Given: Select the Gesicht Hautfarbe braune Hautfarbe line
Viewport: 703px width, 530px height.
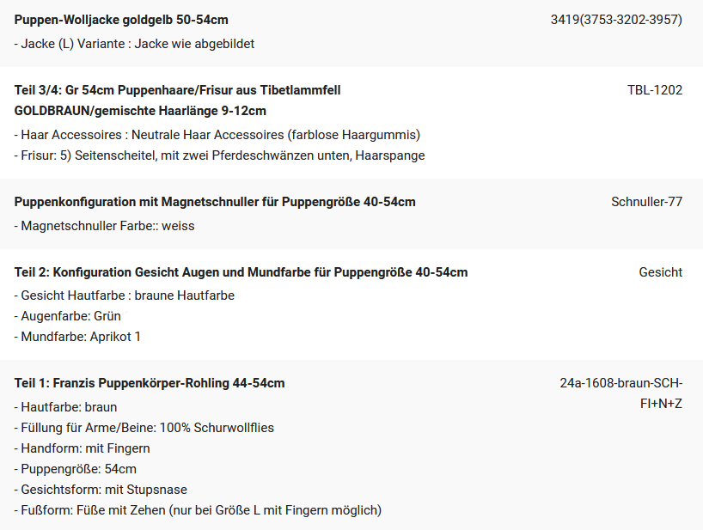Looking at the screenshot, I should [125, 295].
